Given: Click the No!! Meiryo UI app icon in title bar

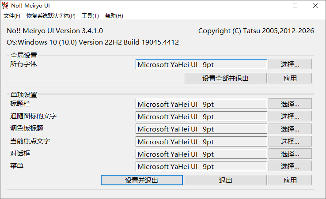Looking at the screenshot, I should pos(5,6).
